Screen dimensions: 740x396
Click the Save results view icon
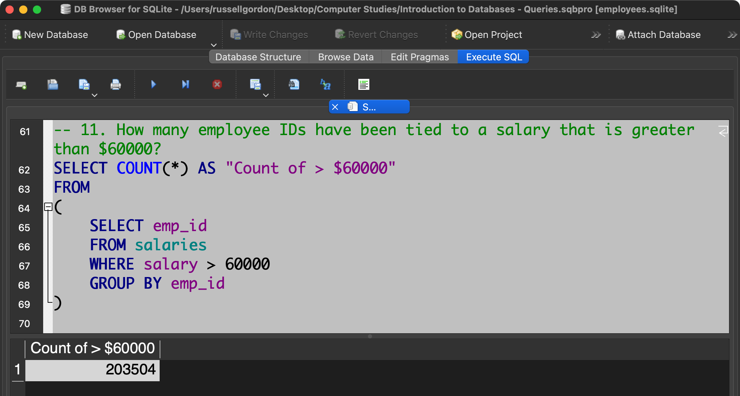point(255,84)
